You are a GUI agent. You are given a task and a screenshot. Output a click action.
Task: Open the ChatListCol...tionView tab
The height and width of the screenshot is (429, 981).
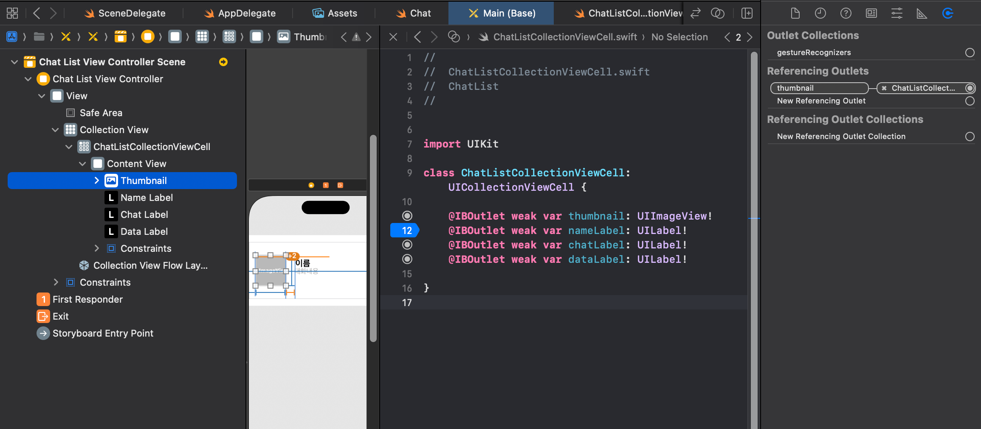628,13
